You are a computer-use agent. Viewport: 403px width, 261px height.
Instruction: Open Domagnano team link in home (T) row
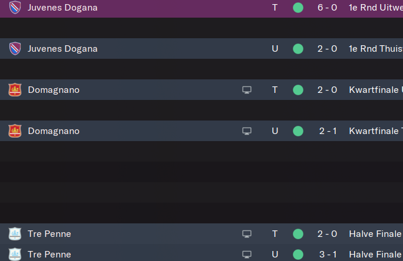tap(54, 90)
